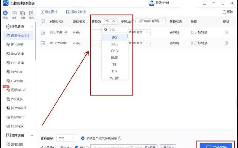Choose BMP in the format dropdown list

[115, 58]
